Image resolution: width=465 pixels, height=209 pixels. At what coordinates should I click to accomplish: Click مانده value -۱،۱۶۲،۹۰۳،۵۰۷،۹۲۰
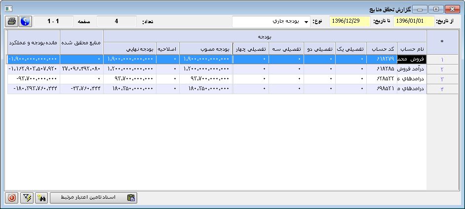(x=34, y=70)
